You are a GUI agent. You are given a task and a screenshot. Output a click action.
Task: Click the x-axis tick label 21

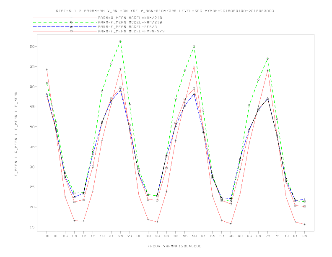coord(111,236)
